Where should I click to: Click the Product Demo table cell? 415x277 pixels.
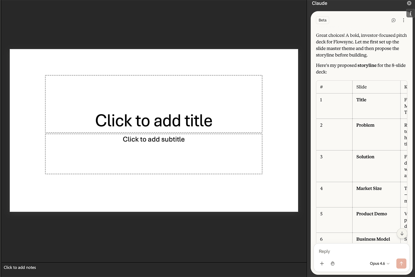pos(371,214)
